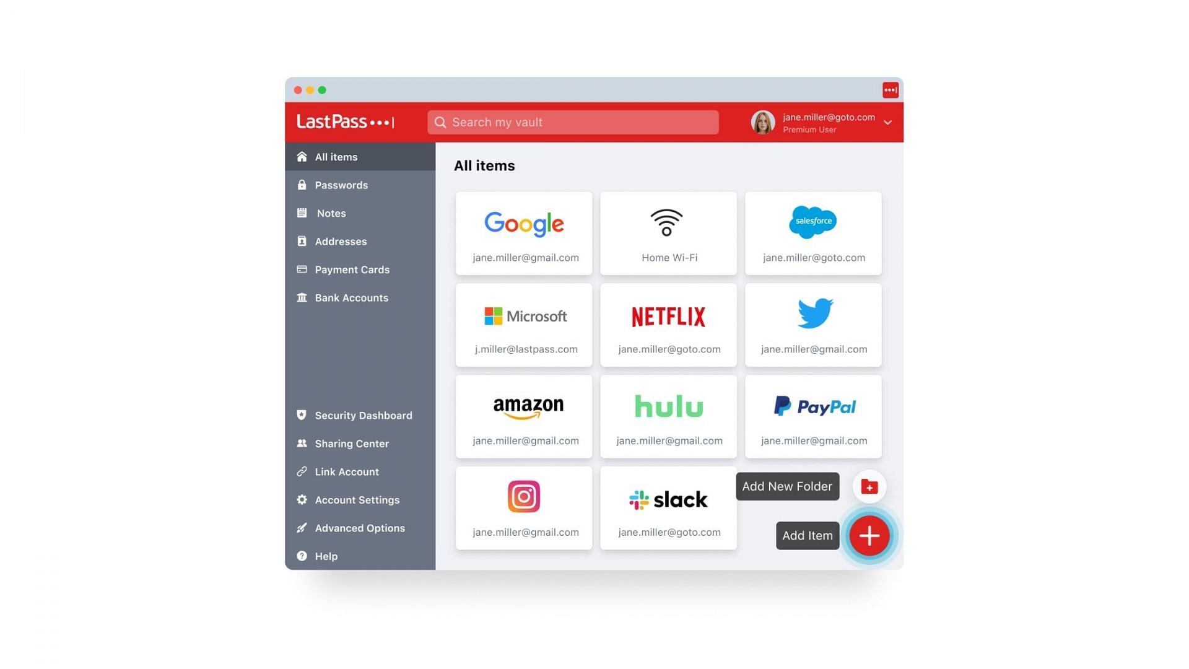This screenshot has width=1189, height=669.
Task: Navigate to Sharing Center section
Action: tap(351, 444)
